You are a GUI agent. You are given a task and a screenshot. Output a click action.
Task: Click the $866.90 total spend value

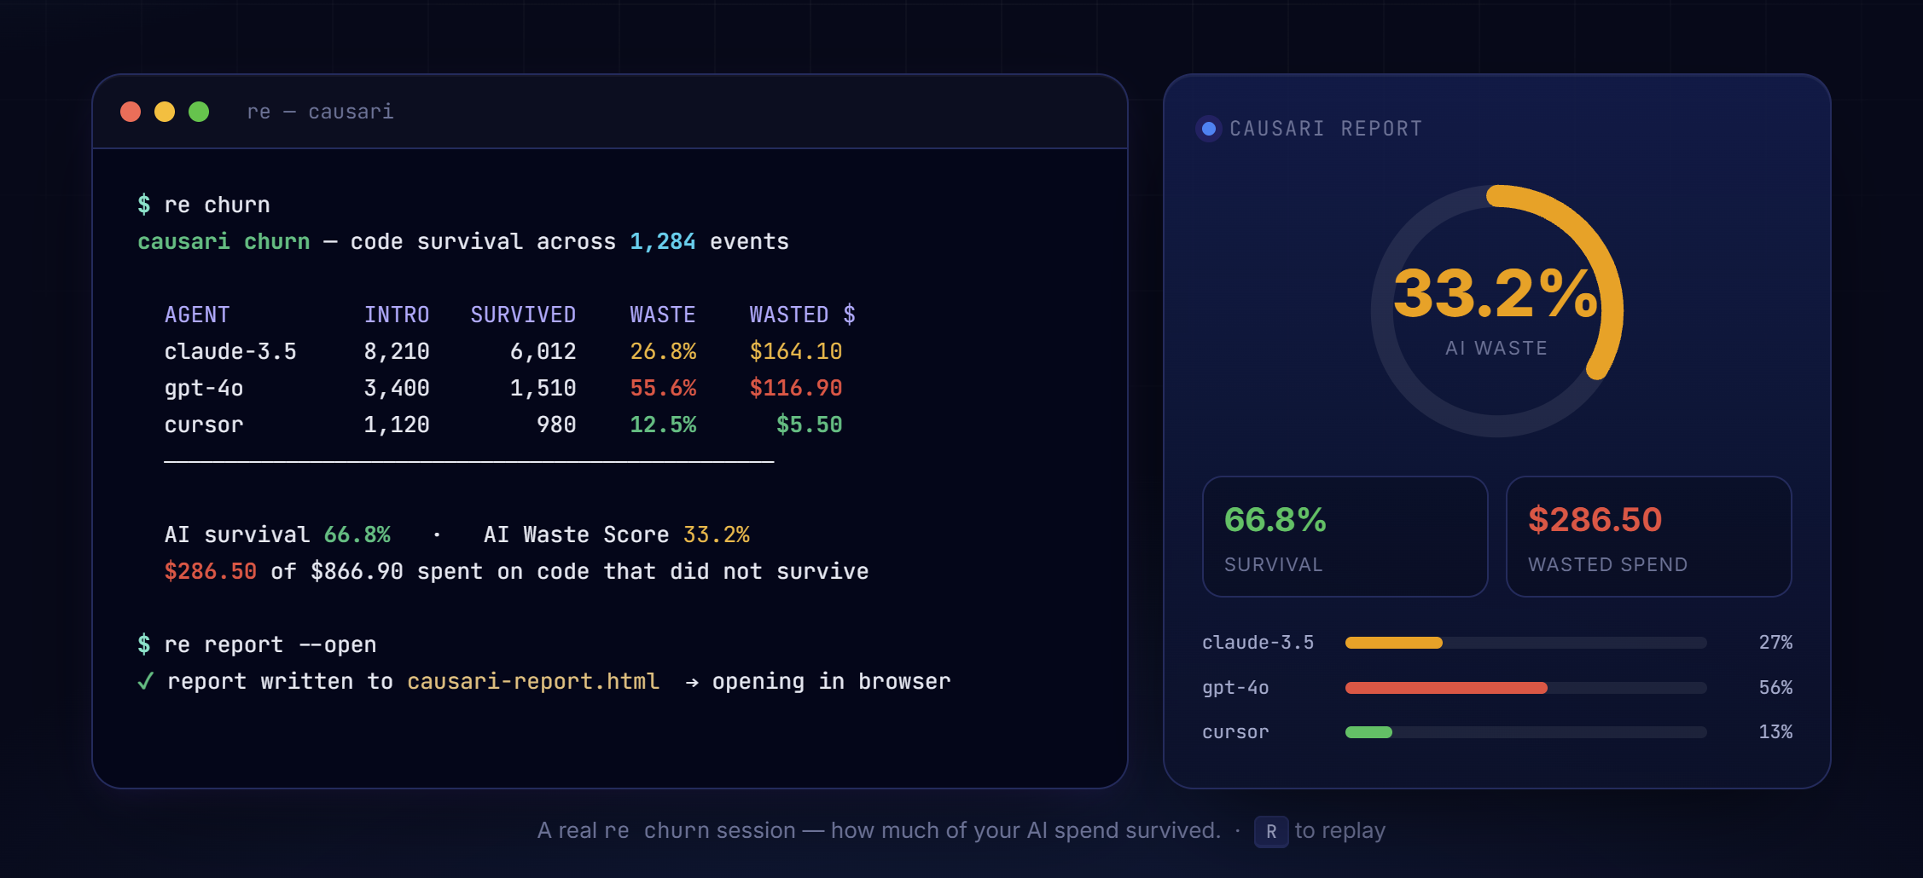(x=357, y=571)
